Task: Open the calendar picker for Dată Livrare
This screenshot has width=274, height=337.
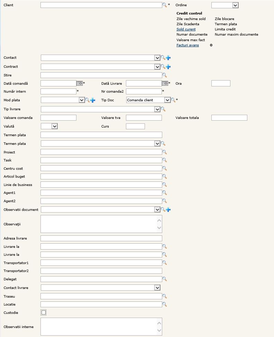Action: pyautogui.click(x=165, y=83)
